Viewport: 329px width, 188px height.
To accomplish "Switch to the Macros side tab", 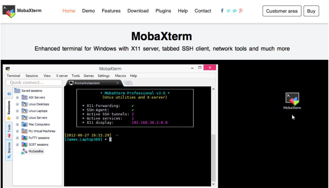I will tap(9, 150).
